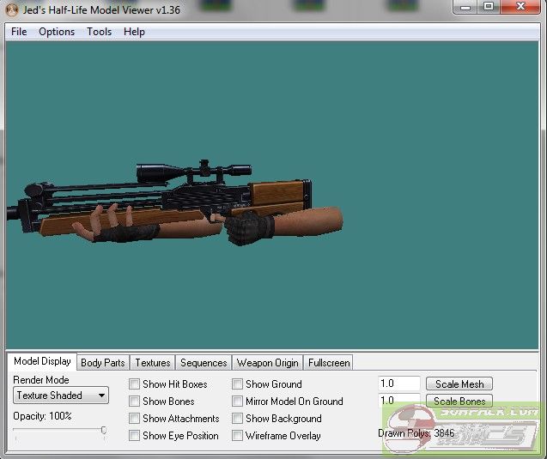
Task: Open the Options menu
Action: [57, 32]
